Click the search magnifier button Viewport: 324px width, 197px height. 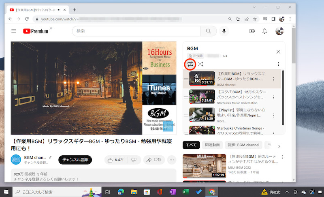[209, 31]
